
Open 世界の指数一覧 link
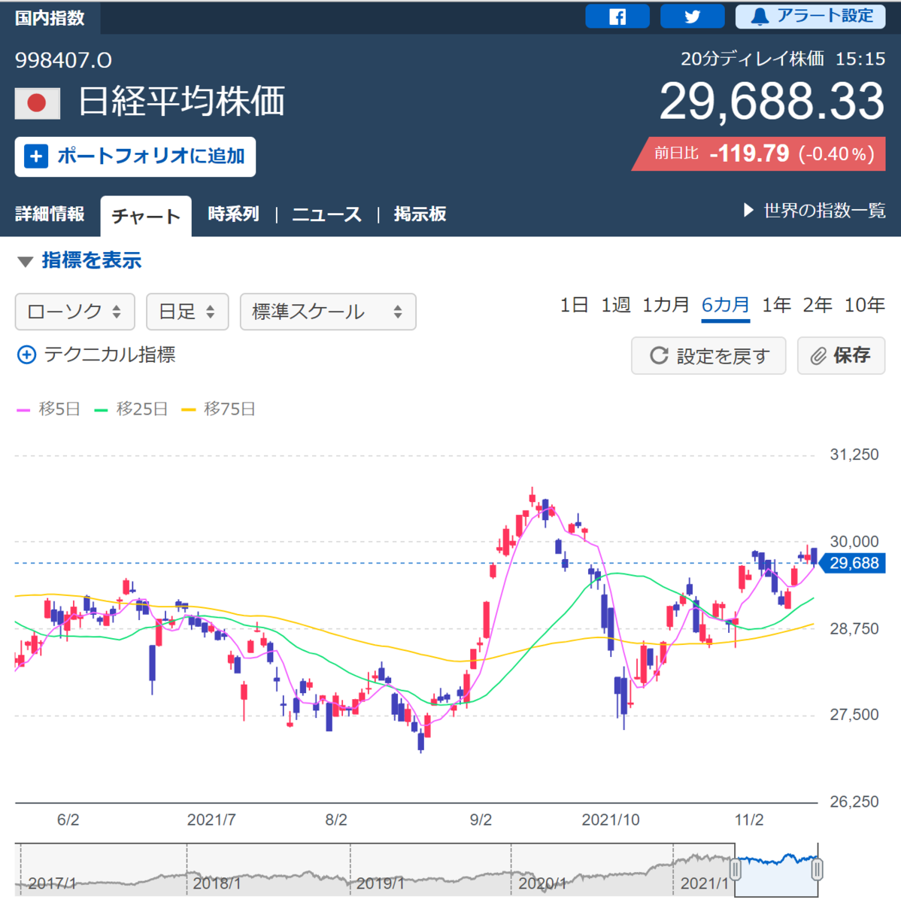[x=815, y=211]
